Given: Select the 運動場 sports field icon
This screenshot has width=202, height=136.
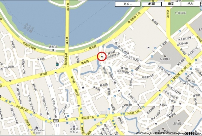Looking at the screenshot, I should pos(53,50).
